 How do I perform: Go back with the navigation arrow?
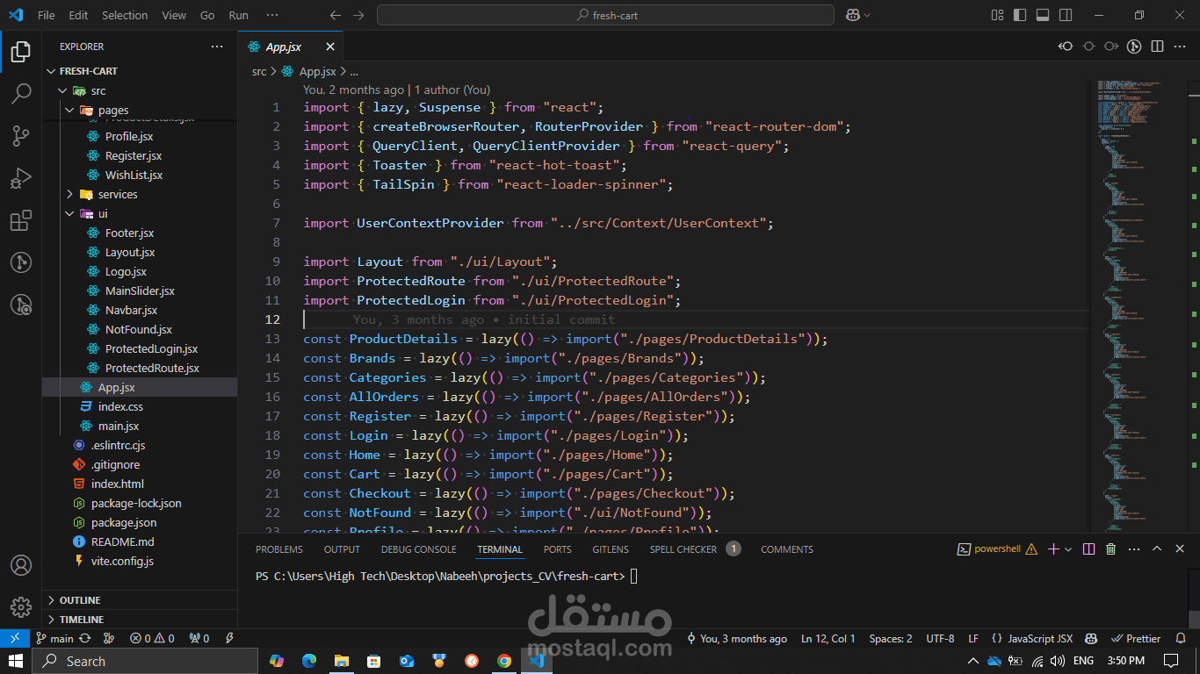[336, 15]
